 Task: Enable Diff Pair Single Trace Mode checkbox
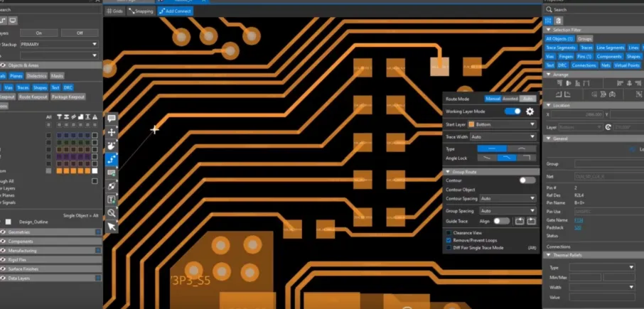pyautogui.click(x=449, y=248)
